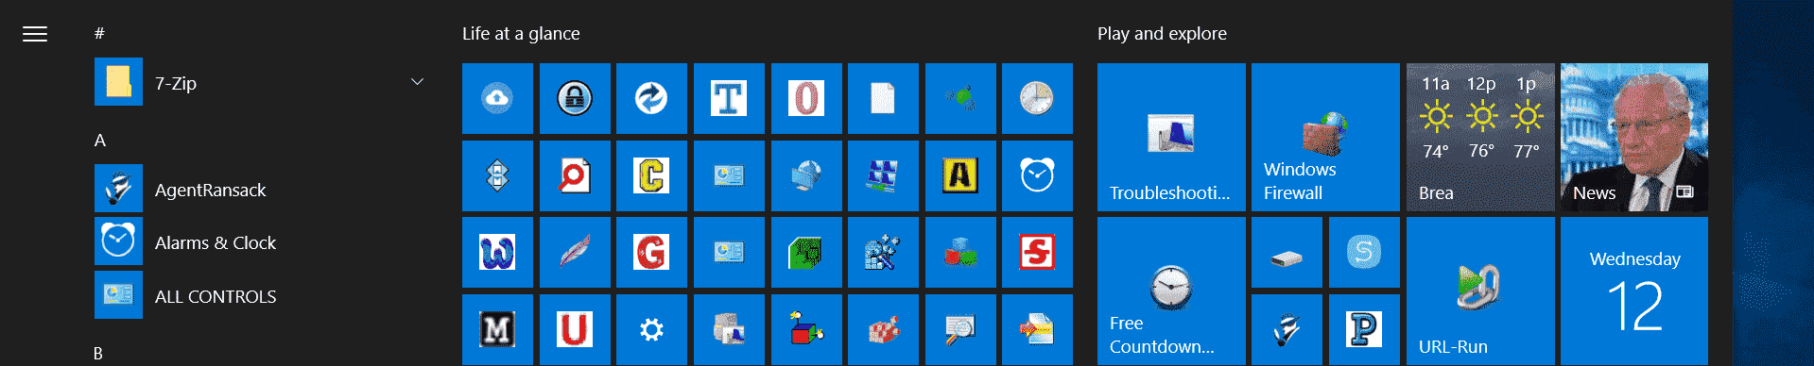Open the gray hard drive small tile

1287,252
